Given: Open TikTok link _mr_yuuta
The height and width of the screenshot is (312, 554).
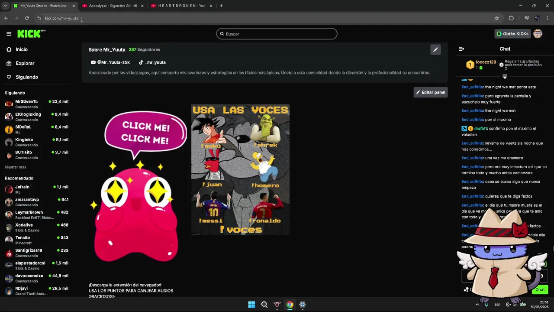Looking at the screenshot, I should point(152,62).
